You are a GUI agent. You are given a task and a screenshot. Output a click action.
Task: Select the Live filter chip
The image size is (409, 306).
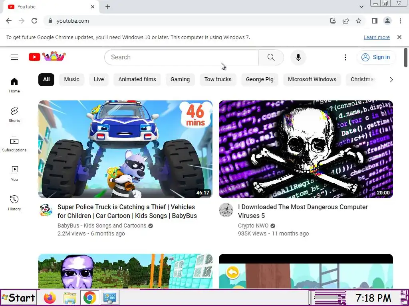(99, 80)
